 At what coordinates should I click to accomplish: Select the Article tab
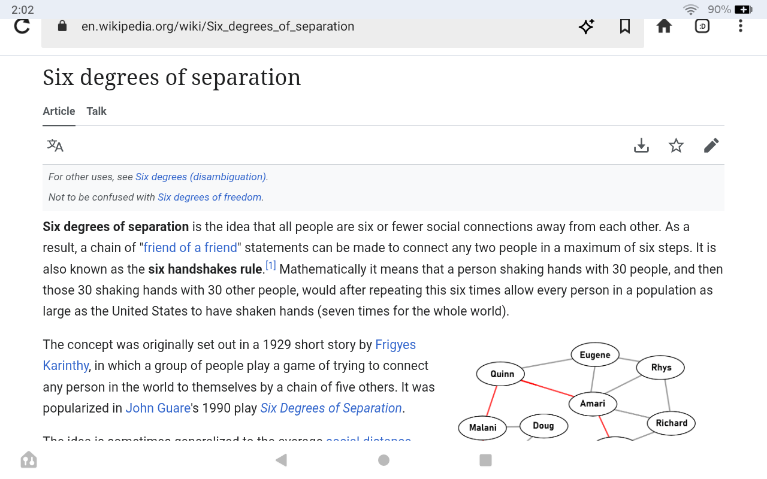point(59,111)
